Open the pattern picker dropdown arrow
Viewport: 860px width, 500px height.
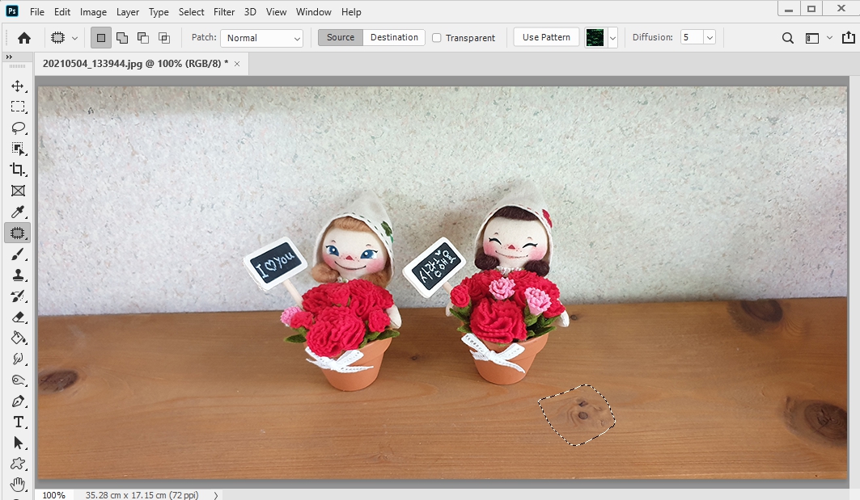point(612,38)
